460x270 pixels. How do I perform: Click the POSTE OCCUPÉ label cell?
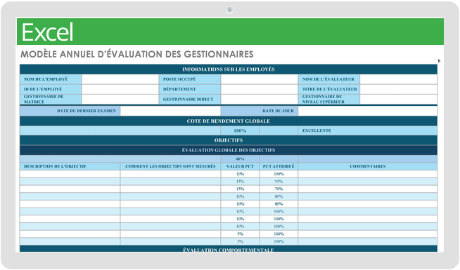189,79
